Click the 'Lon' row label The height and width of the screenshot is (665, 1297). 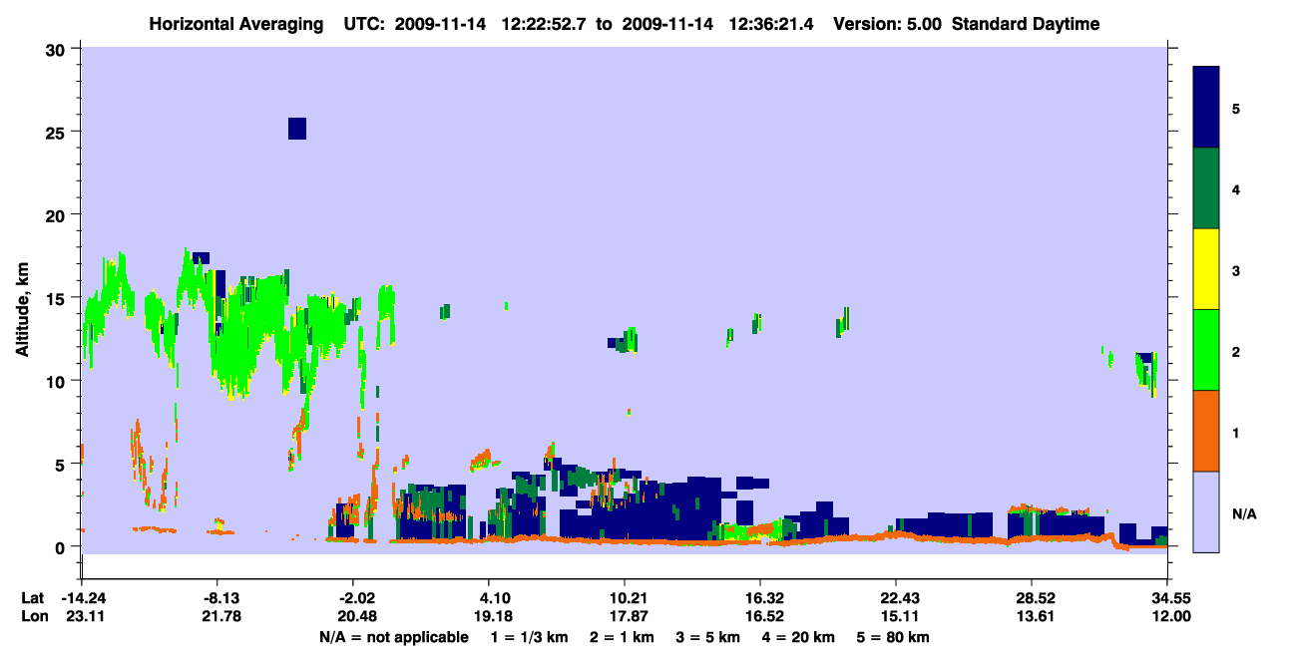[34, 617]
